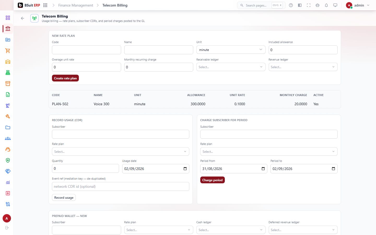Screen dimensions: 376x235
Task: Expand Rate plan select in Record Usage
Action: point(121,152)
